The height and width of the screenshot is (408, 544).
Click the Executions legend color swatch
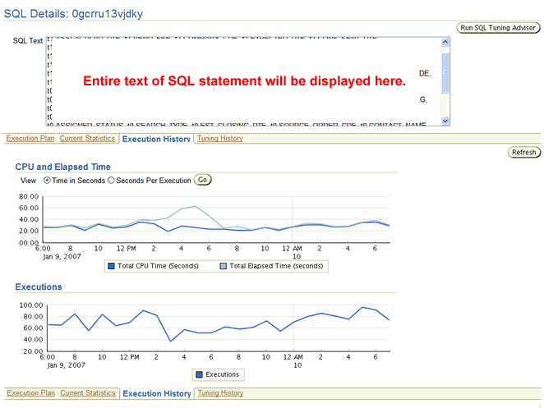pyautogui.click(x=199, y=374)
